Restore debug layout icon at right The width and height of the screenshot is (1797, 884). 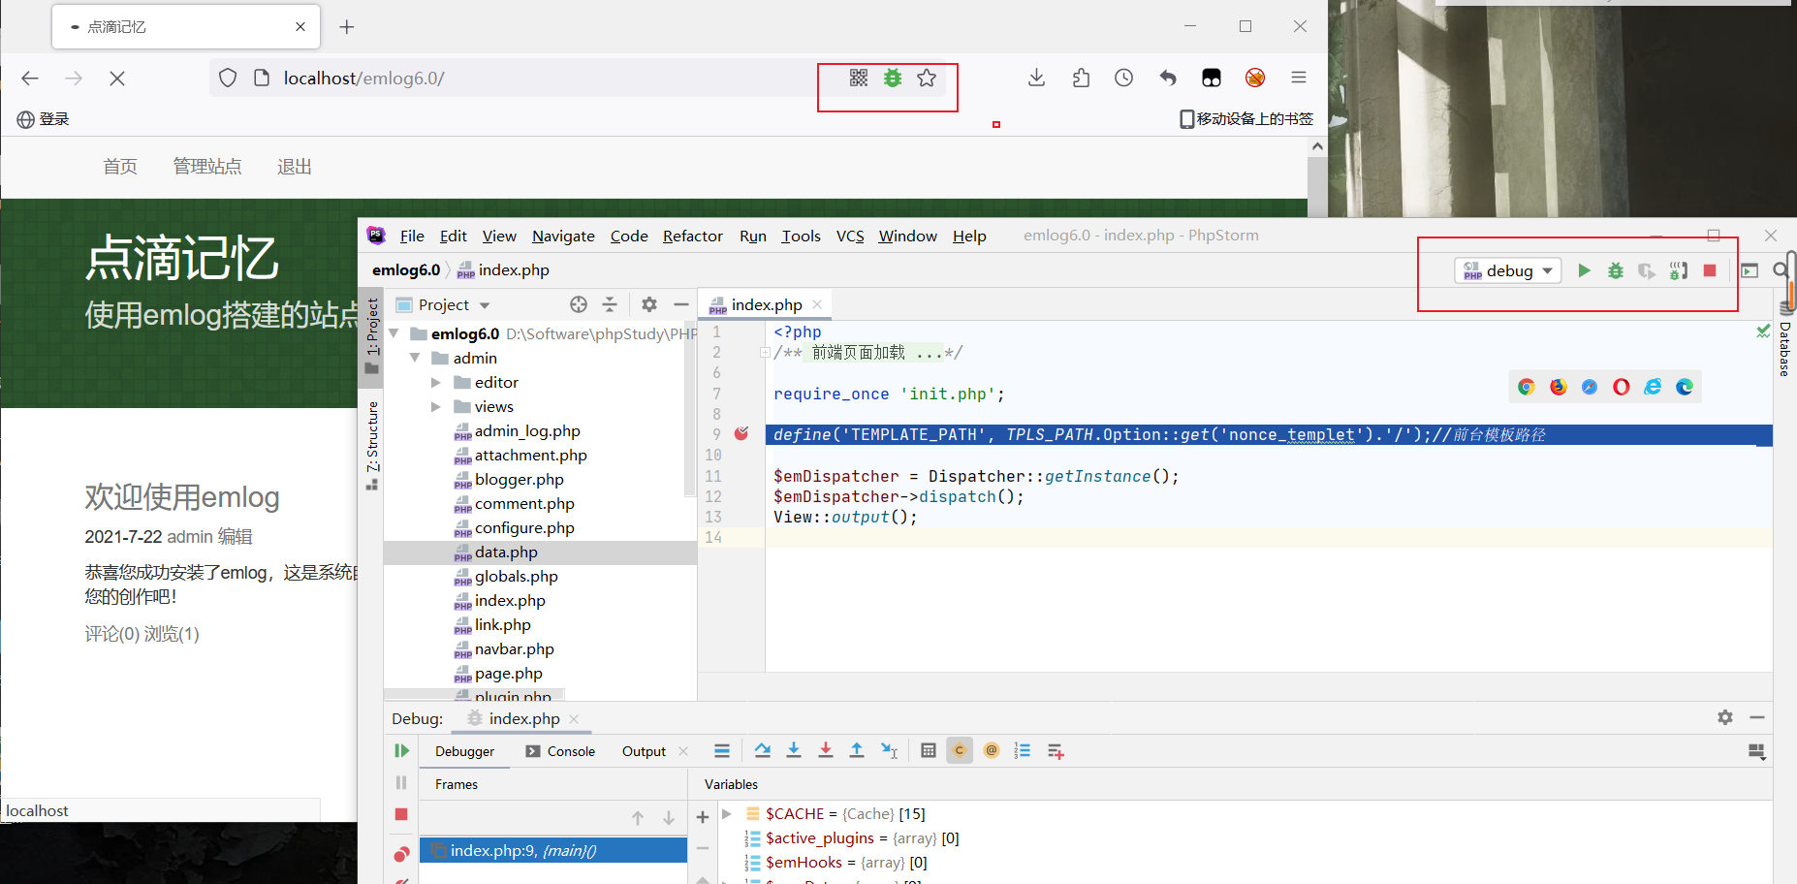click(x=1756, y=751)
